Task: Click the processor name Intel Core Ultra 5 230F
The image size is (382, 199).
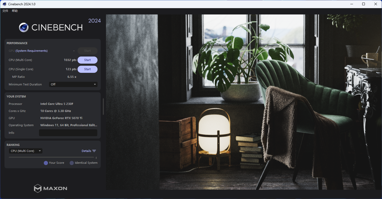Action: pos(57,104)
